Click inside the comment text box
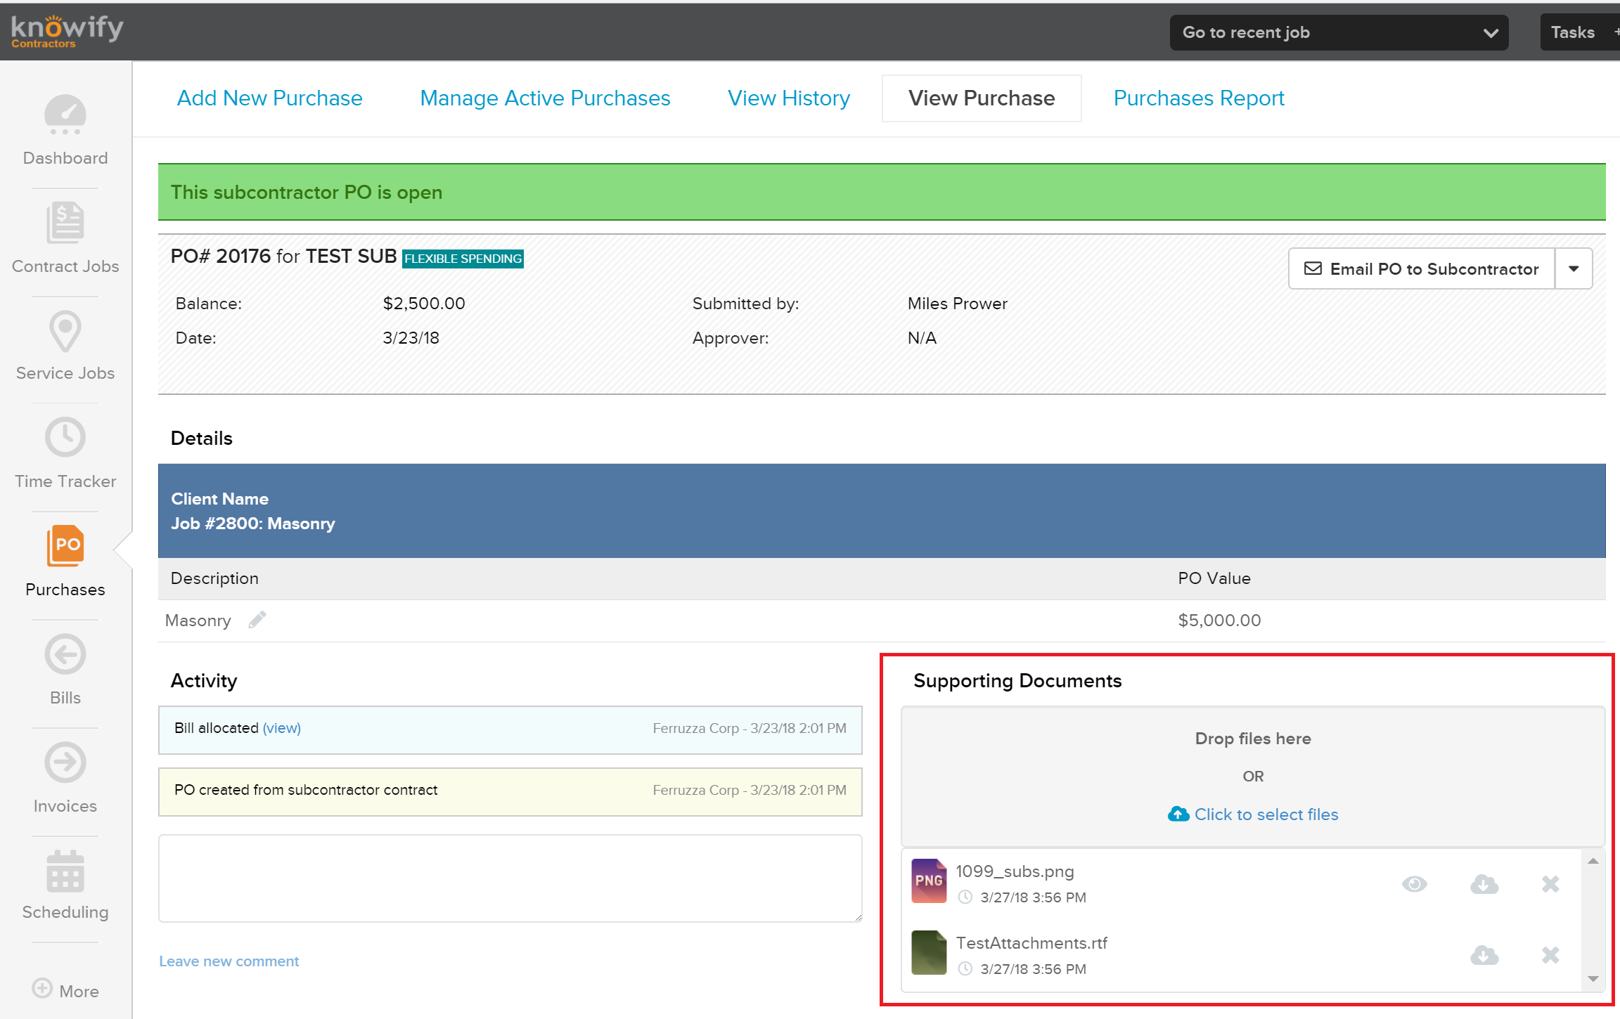Screen dimensions: 1620x1019 coord(510,878)
